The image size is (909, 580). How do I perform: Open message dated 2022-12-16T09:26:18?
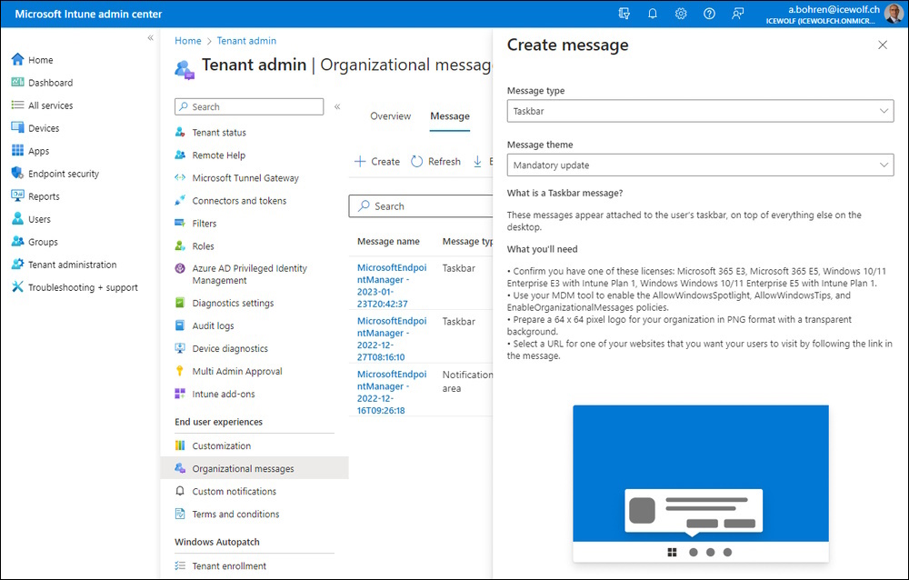392,392
